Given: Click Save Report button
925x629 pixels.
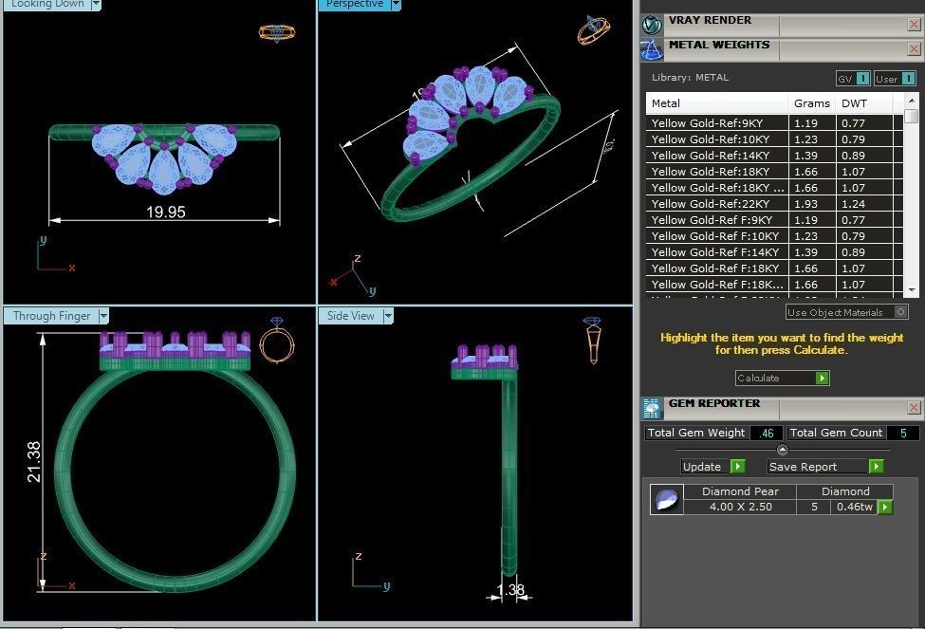Looking at the screenshot, I should point(824,467).
